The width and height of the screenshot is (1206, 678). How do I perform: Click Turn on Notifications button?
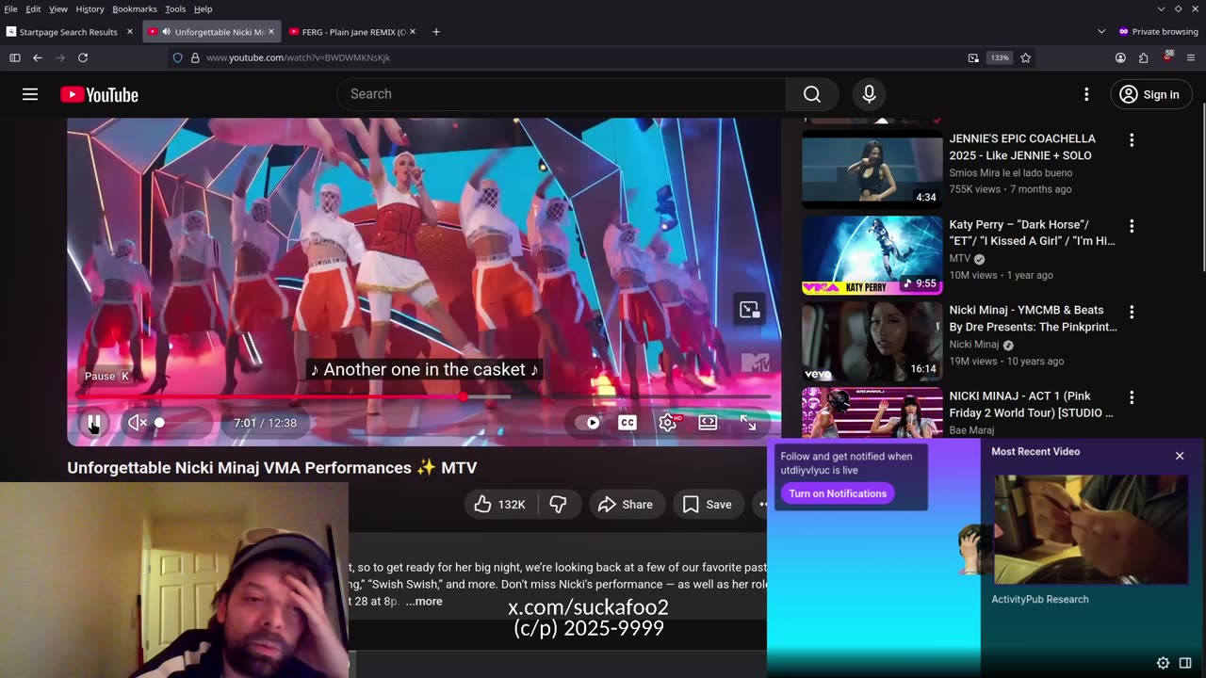click(x=838, y=493)
